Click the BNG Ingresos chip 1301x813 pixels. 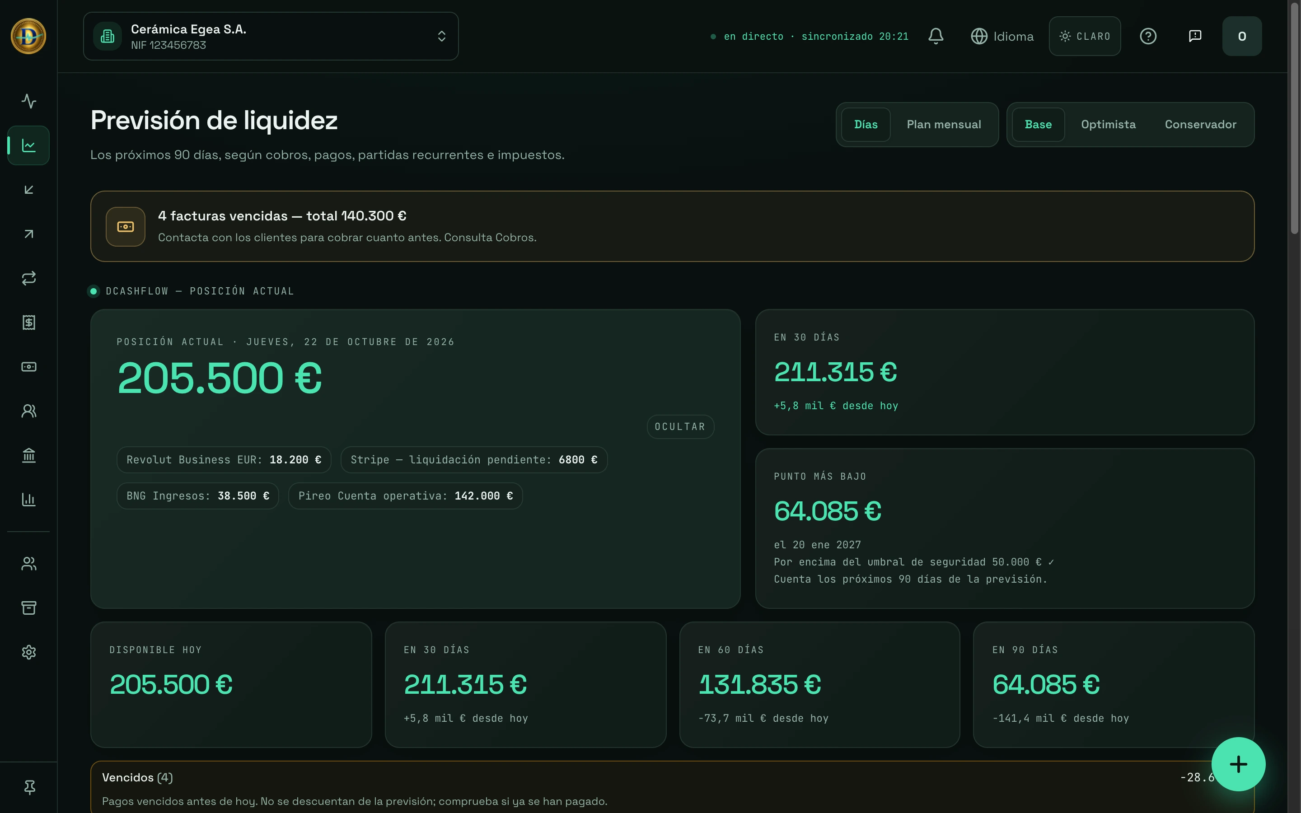[x=197, y=496]
